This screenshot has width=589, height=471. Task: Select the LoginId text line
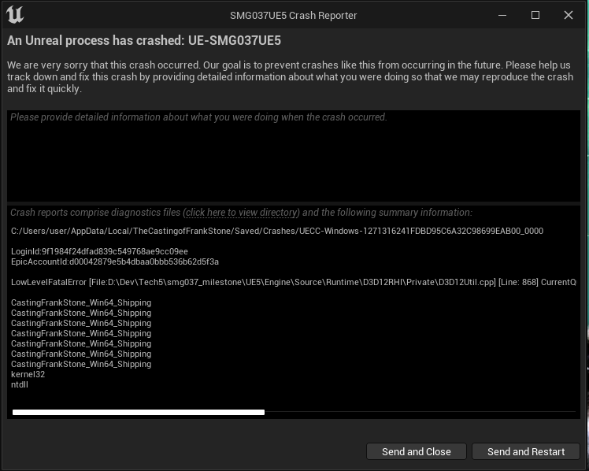pyautogui.click(x=99, y=252)
